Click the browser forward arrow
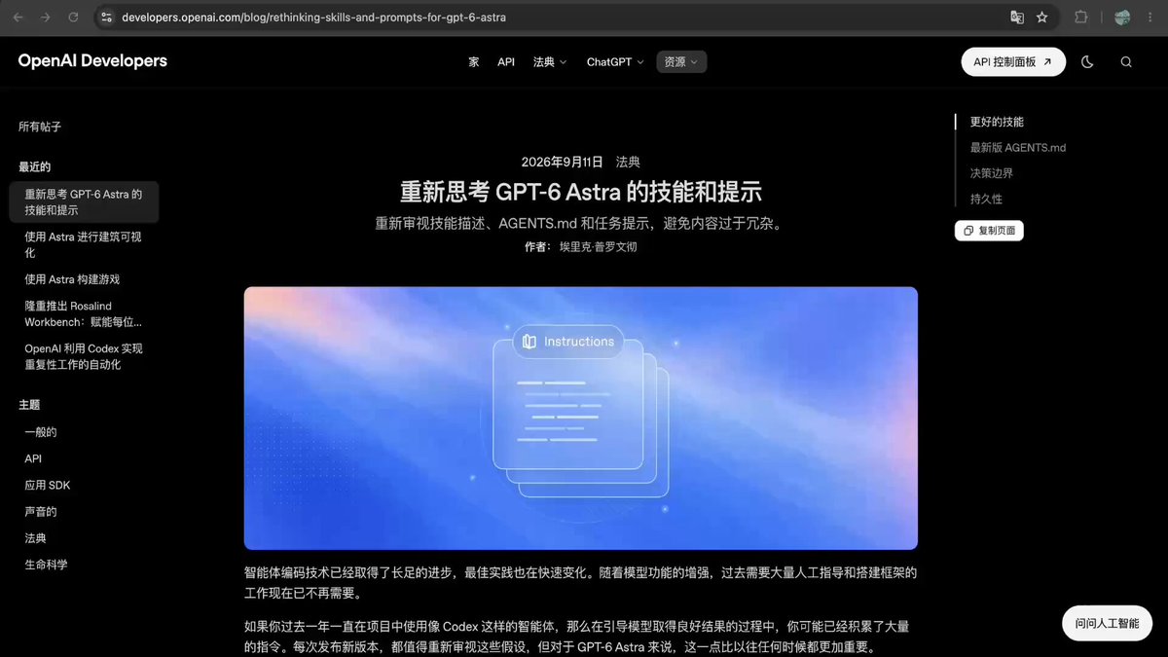The height and width of the screenshot is (657, 1168). click(46, 18)
